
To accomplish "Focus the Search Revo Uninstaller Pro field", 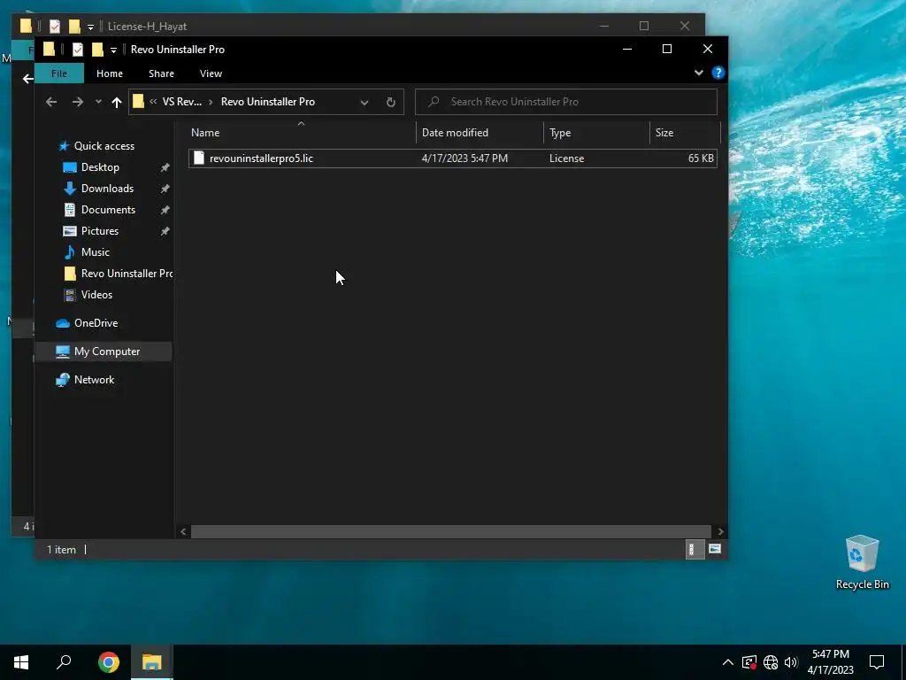I will (566, 102).
